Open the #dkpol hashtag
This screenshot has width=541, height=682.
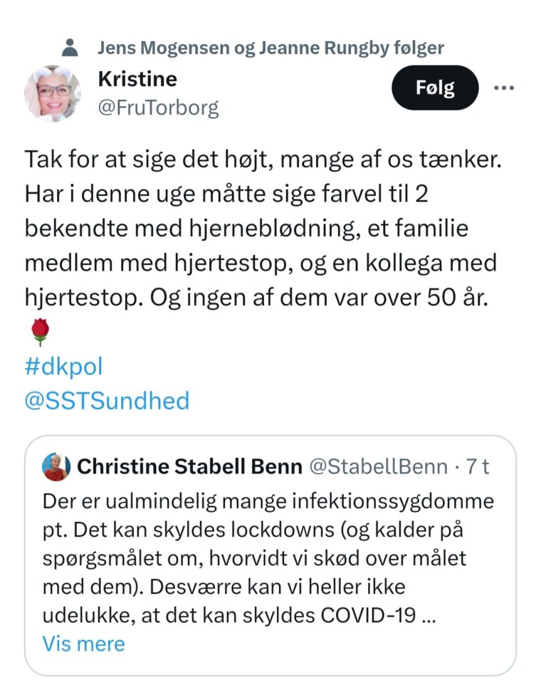click(63, 366)
